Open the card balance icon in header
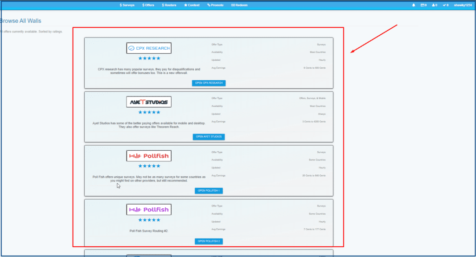Image resolution: width=476 pixels, height=257 pixels. pos(423,5)
